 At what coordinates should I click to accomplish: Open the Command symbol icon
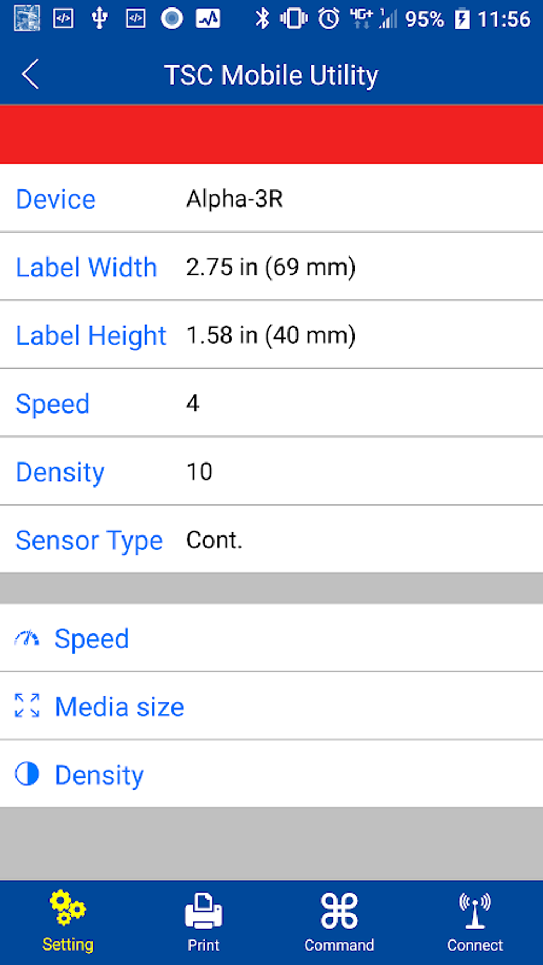point(339,911)
